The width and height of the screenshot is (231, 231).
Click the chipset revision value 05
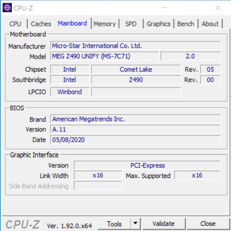click(x=210, y=69)
